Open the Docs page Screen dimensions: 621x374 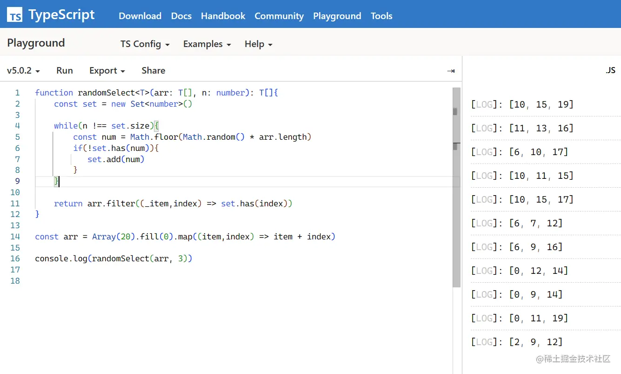coord(181,16)
